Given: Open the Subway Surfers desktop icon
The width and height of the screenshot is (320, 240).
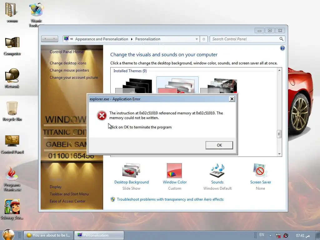Looking at the screenshot, I should pos(12,209).
